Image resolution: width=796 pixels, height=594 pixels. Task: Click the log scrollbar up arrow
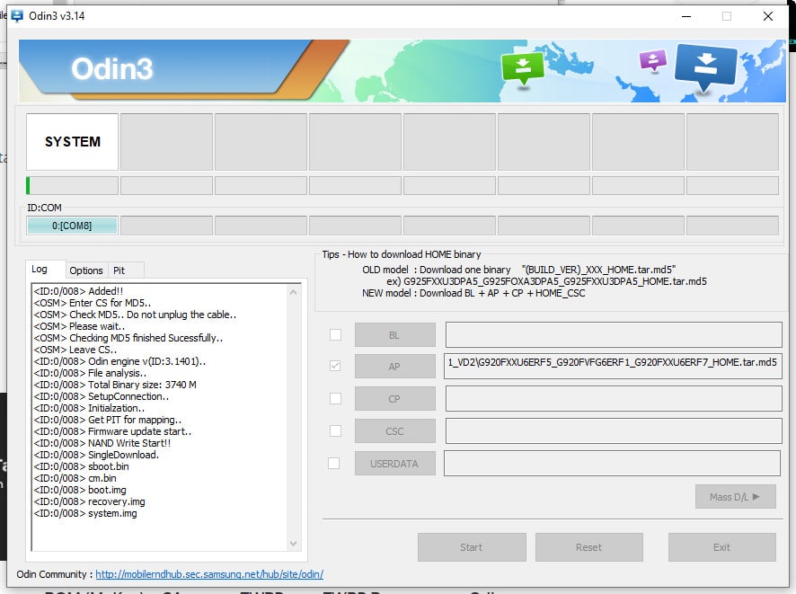click(293, 292)
